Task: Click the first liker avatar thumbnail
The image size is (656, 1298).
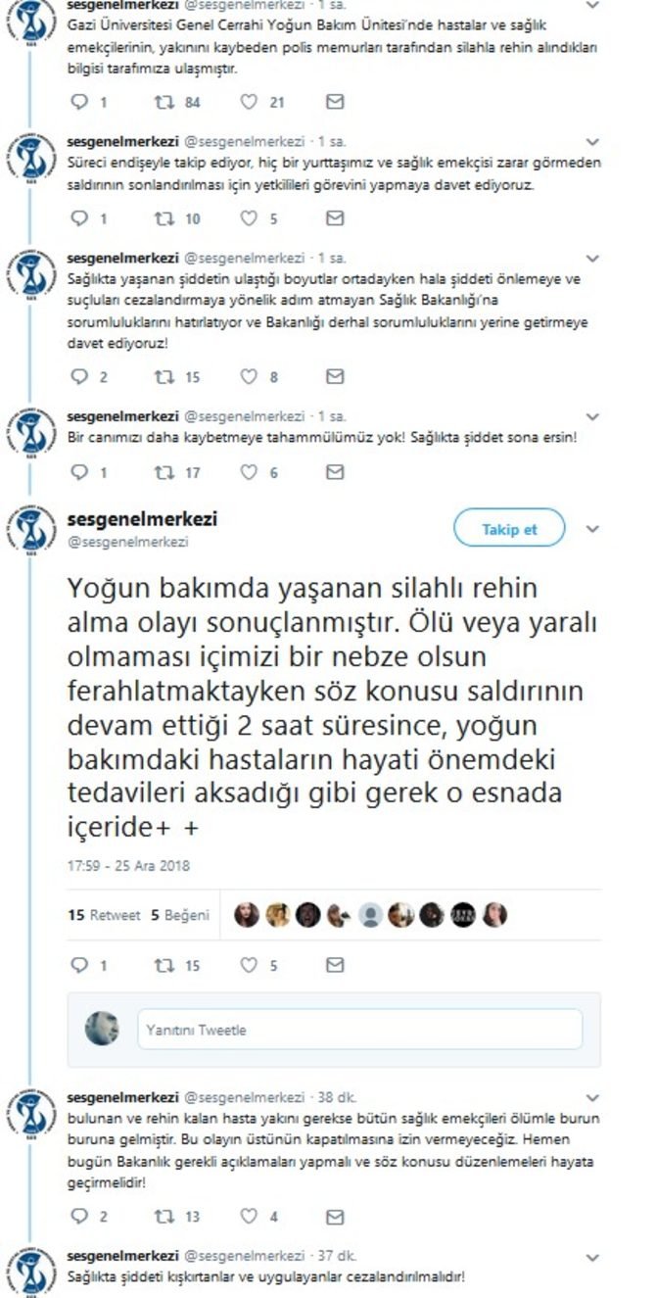Action: 247,915
